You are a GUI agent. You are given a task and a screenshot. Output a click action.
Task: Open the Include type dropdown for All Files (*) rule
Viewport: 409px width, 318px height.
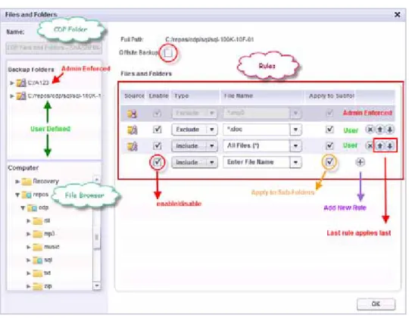[x=195, y=145]
